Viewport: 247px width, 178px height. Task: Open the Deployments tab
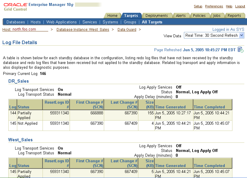[157, 15]
